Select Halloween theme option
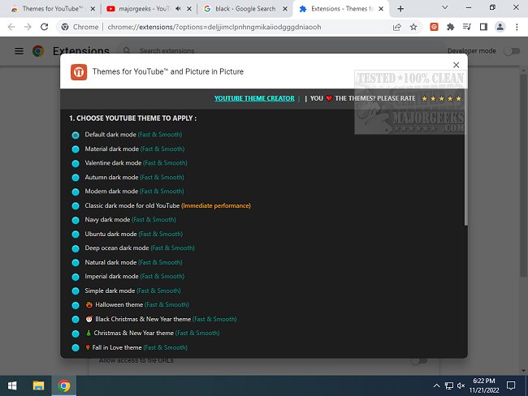Viewport: 528px width, 396px height. 76,305
